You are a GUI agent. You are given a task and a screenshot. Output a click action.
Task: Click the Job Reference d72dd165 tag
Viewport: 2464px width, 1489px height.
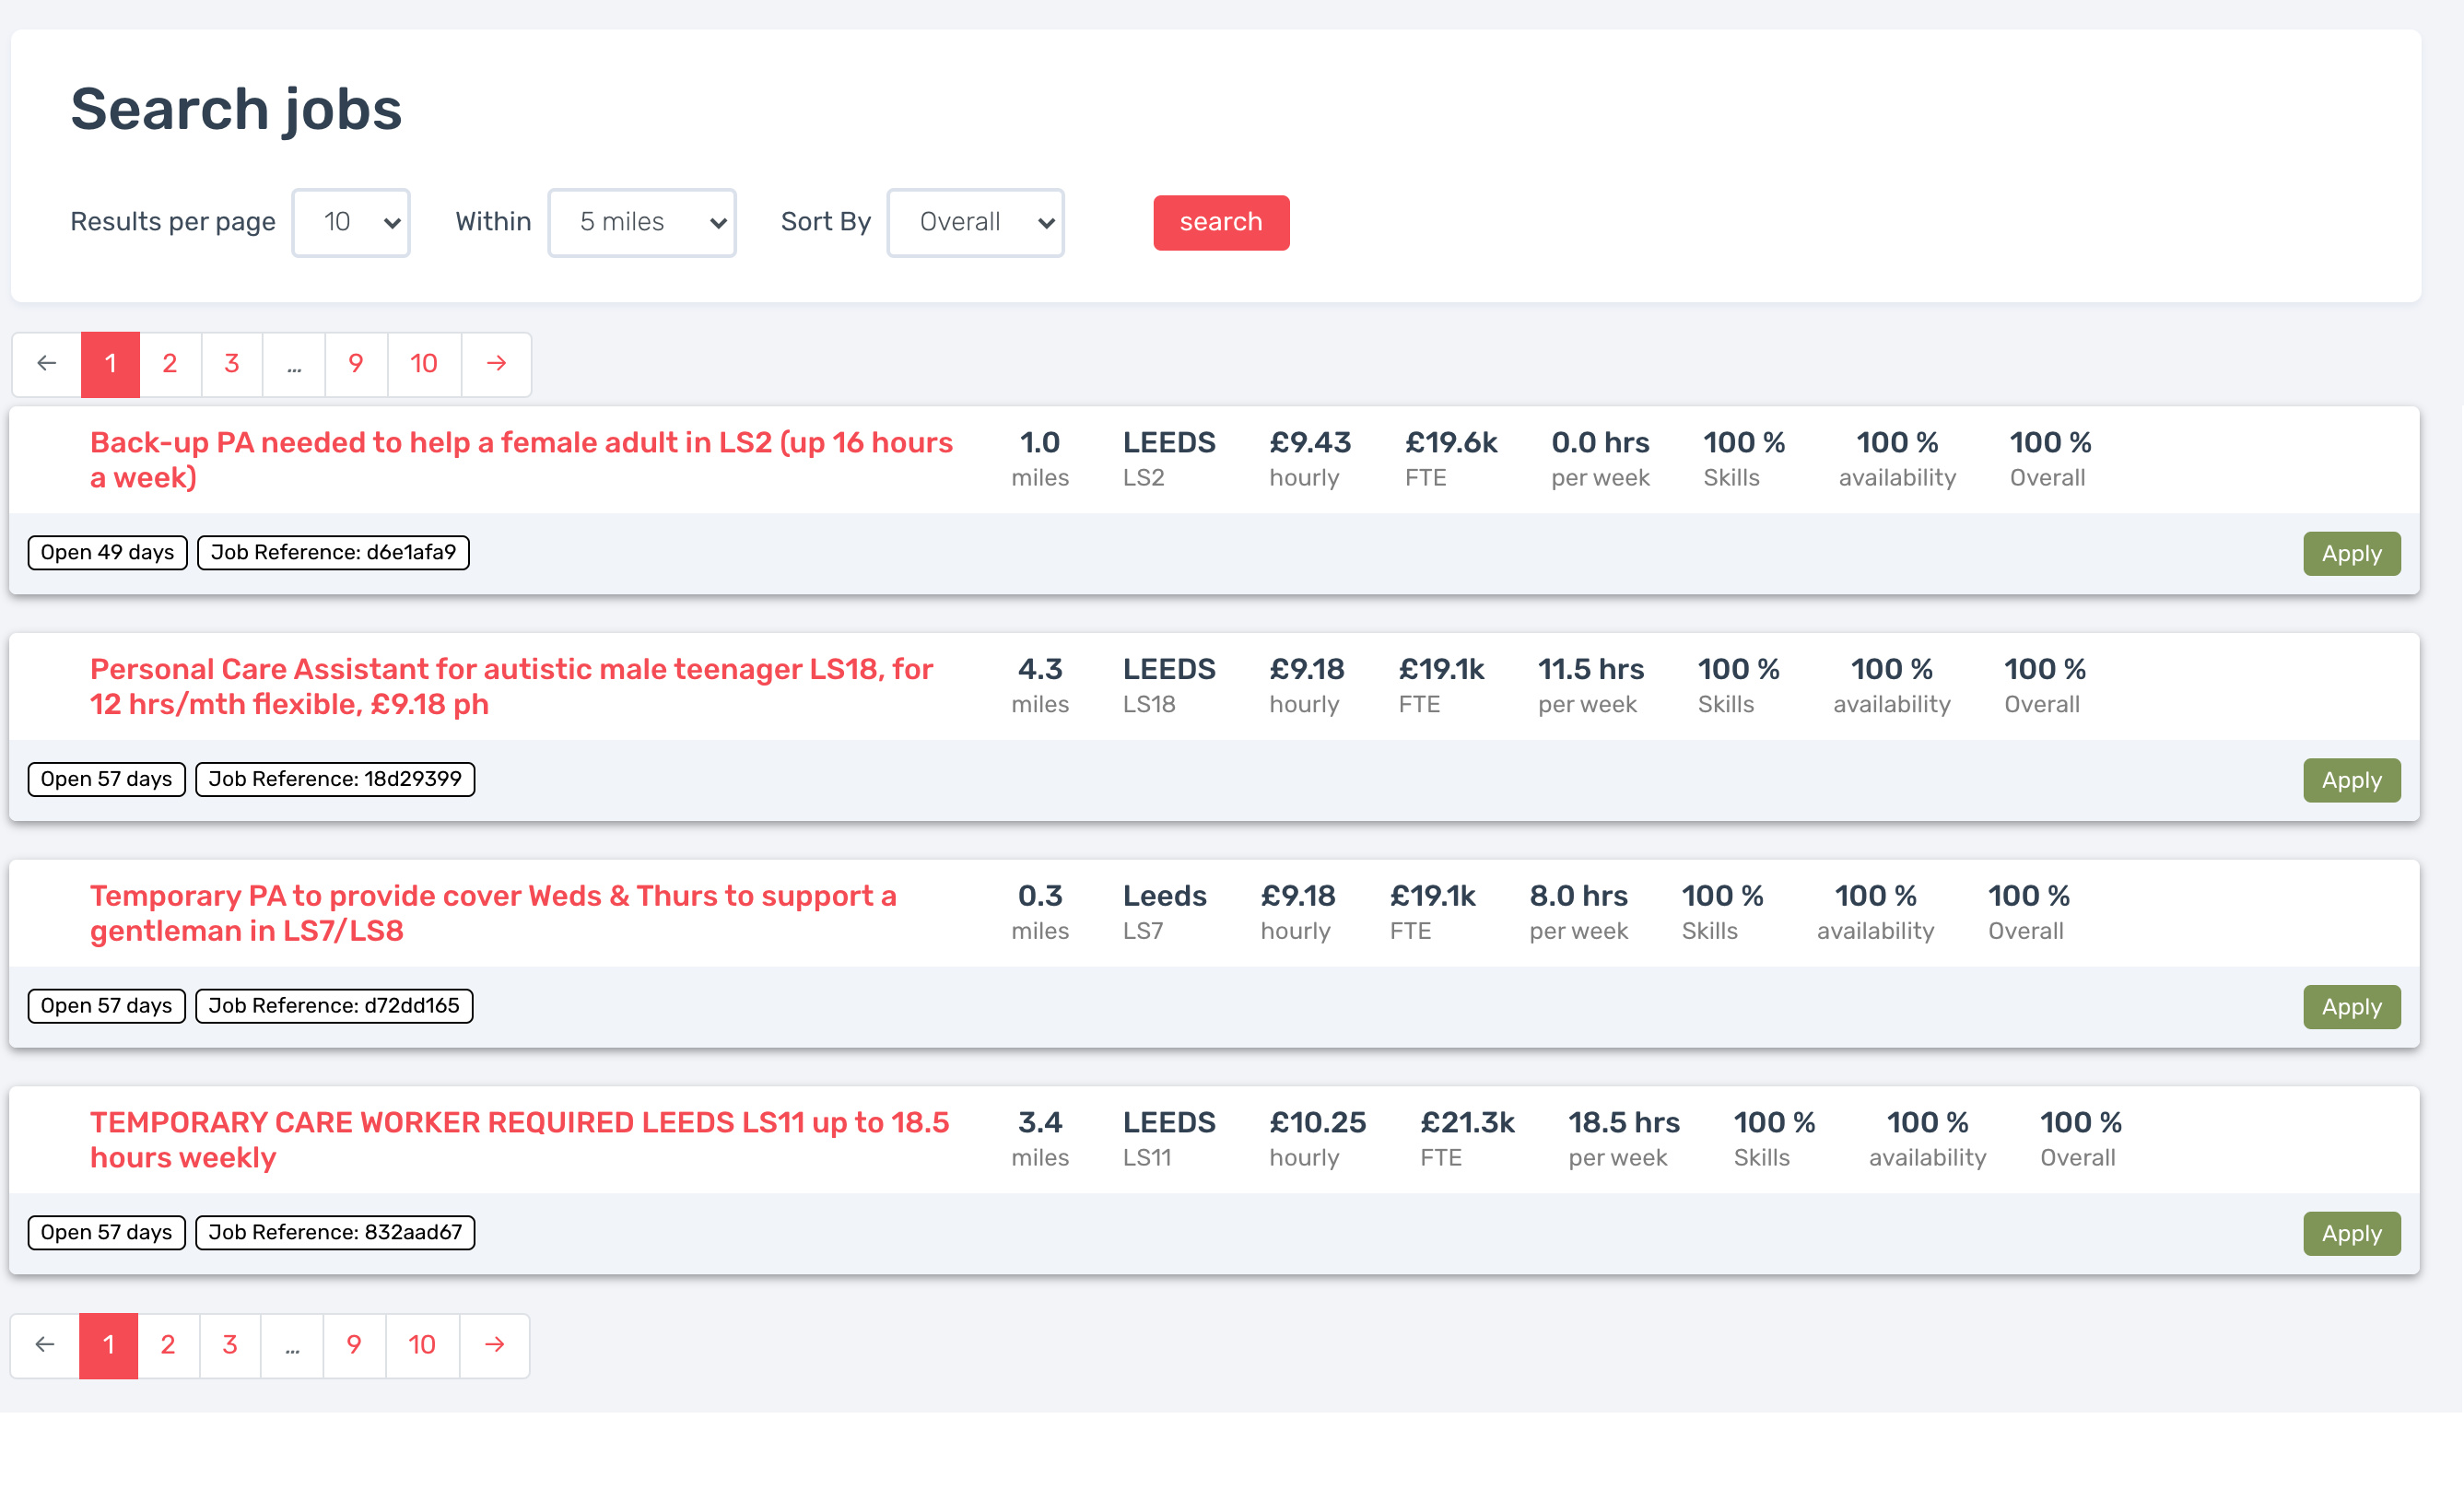(334, 1005)
